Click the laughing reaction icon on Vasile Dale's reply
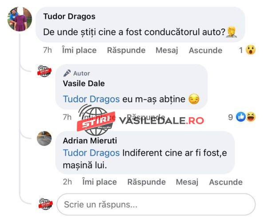 click(x=251, y=117)
